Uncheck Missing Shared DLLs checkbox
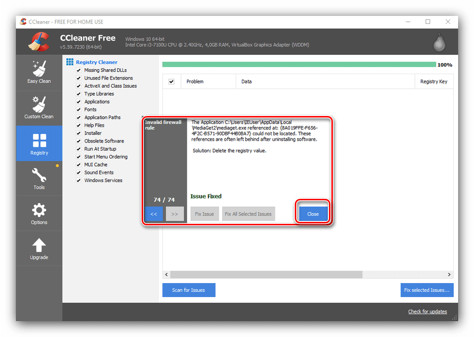The height and width of the screenshot is (337, 474). pos(79,70)
